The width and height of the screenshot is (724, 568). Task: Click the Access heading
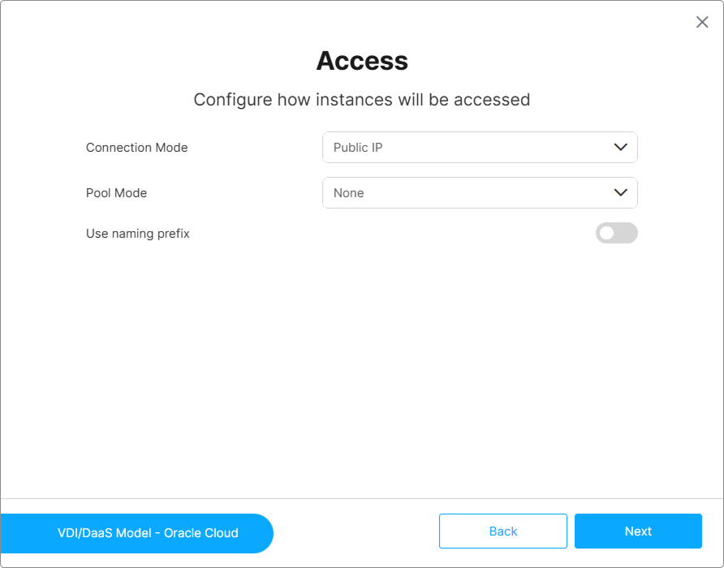click(362, 61)
